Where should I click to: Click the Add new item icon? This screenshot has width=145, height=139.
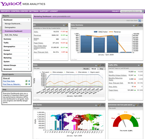(x=140, y=21)
